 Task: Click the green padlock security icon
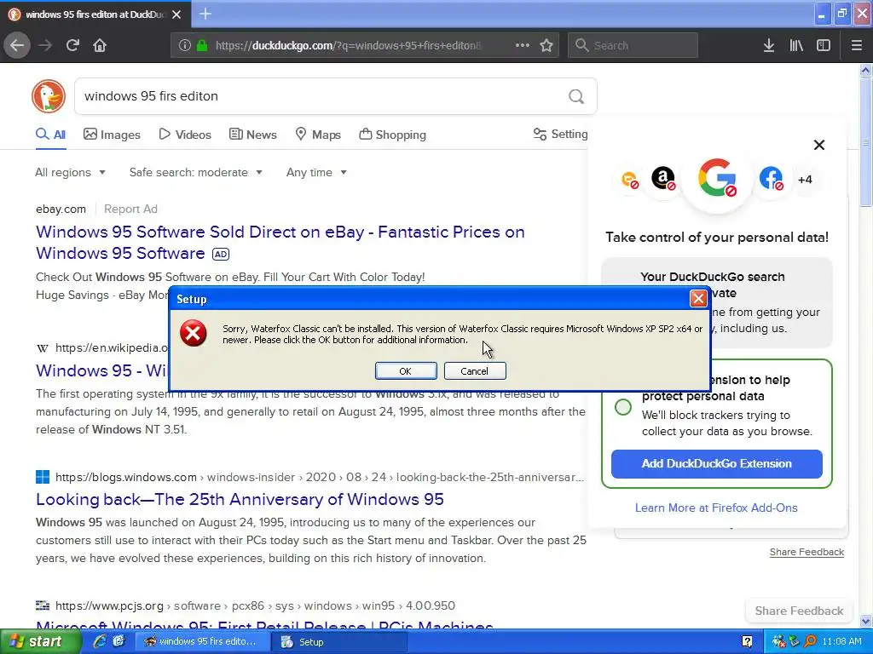click(202, 45)
